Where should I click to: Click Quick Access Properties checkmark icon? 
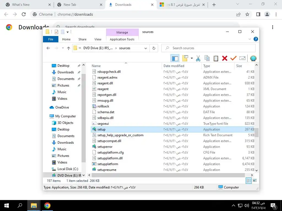(x=56, y=32)
